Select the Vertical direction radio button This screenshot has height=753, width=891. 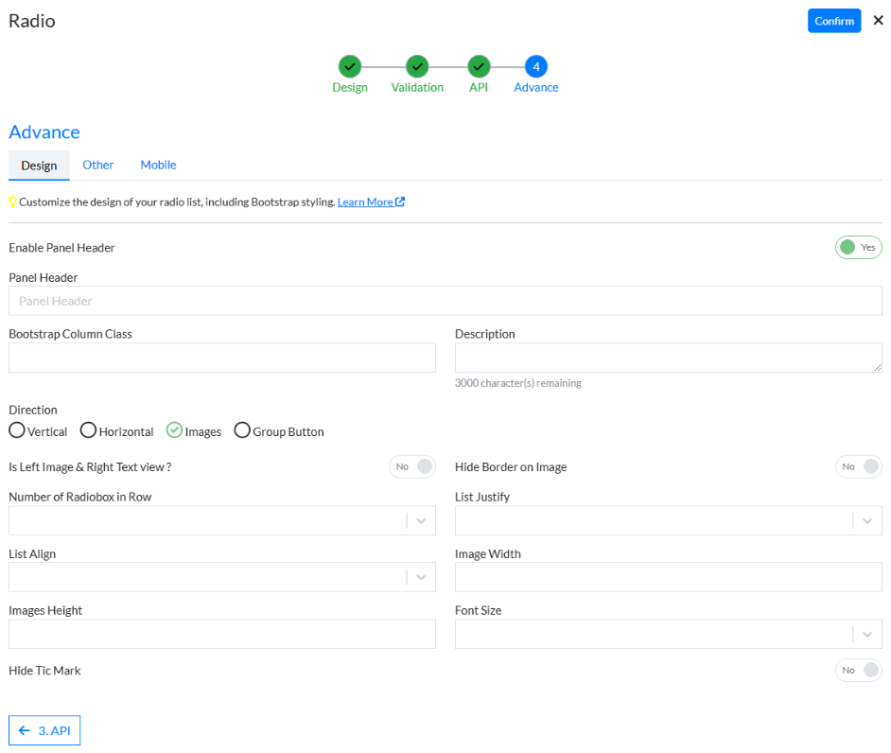(16, 430)
